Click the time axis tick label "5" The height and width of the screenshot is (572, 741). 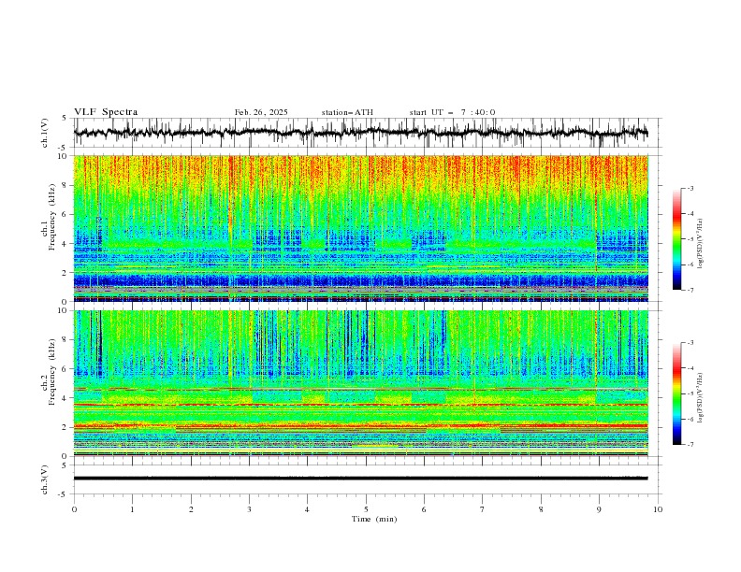click(366, 509)
